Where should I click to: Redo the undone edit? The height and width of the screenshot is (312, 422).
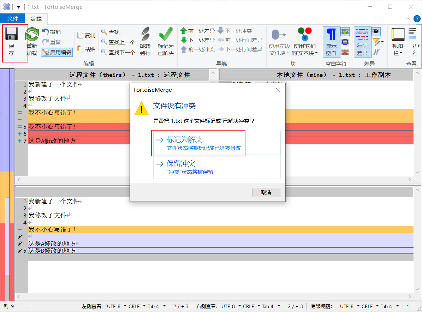[x=52, y=42]
